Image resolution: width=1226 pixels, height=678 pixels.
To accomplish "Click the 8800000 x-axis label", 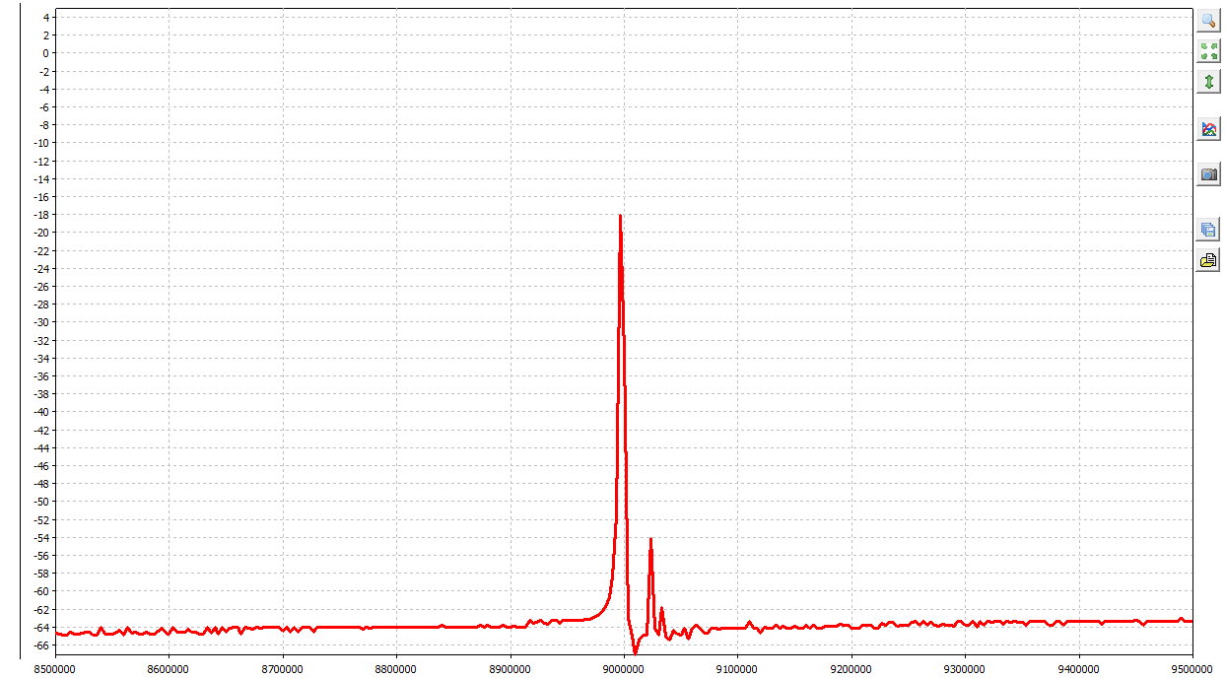I will click(x=396, y=668).
